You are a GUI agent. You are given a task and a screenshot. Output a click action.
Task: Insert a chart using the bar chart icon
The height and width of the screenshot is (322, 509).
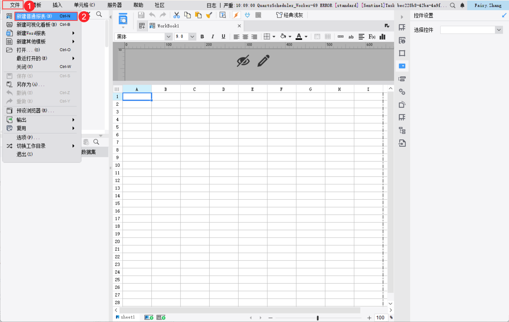click(x=383, y=37)
